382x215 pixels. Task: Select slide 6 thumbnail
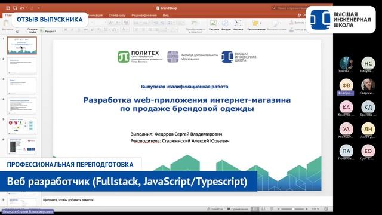coord(22,146)
